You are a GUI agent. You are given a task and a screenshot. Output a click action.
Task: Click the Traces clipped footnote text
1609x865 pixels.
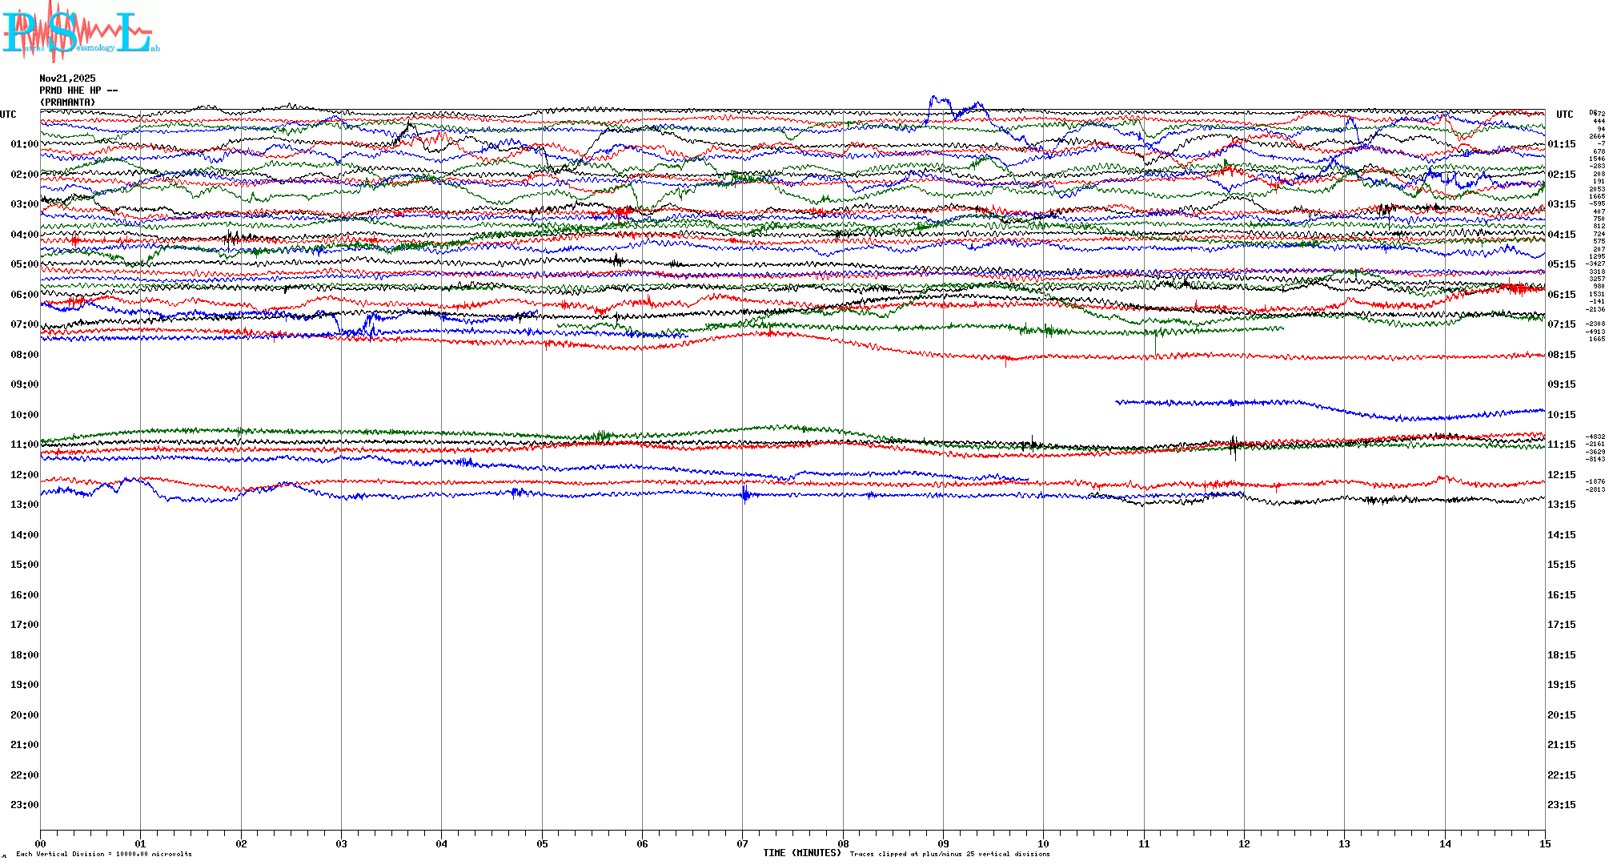tap(949, 855)
